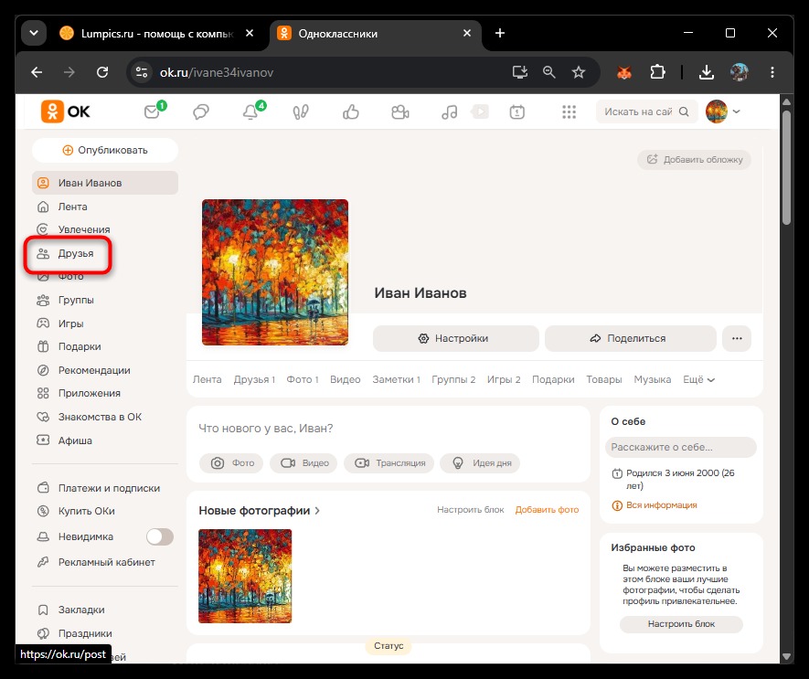Open Chrome three-dot menu
The image size is (809, 679).
tap(772, 72)
